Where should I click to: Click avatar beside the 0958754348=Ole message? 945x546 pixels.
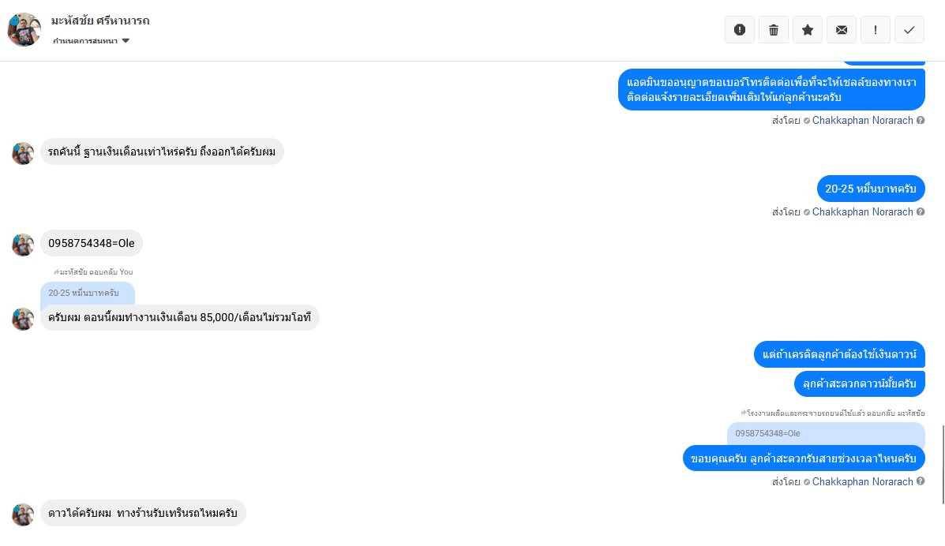pyautogui.click(x=23, y=245)
